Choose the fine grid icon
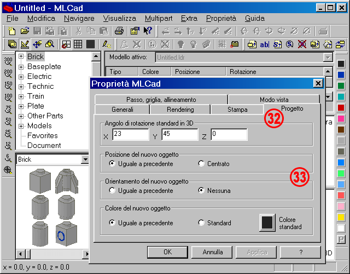 click(x=90, y=44)
